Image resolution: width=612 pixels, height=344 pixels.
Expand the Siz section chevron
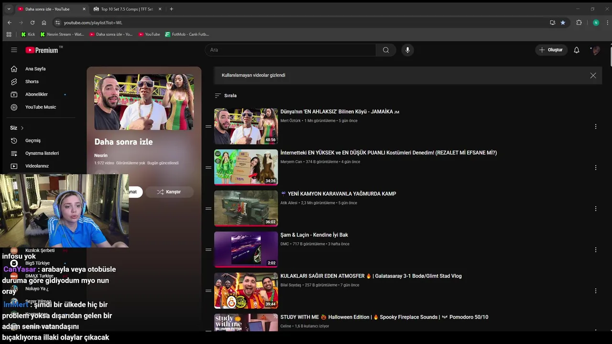coord(22,128)
